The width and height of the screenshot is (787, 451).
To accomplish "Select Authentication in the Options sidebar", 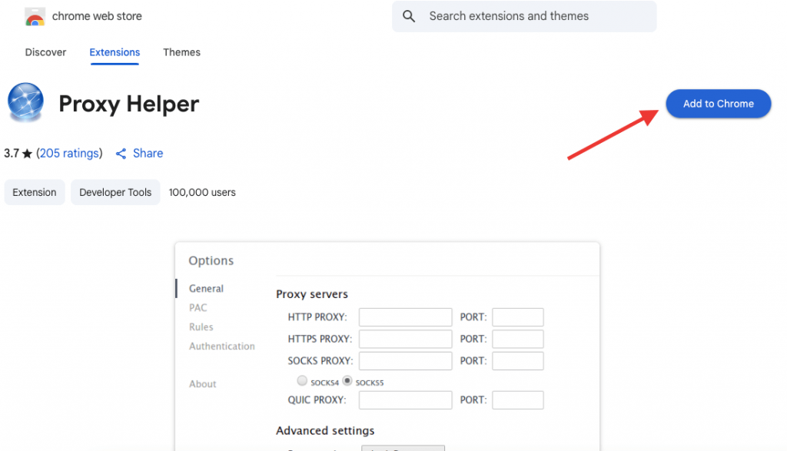I will [222, 347].
